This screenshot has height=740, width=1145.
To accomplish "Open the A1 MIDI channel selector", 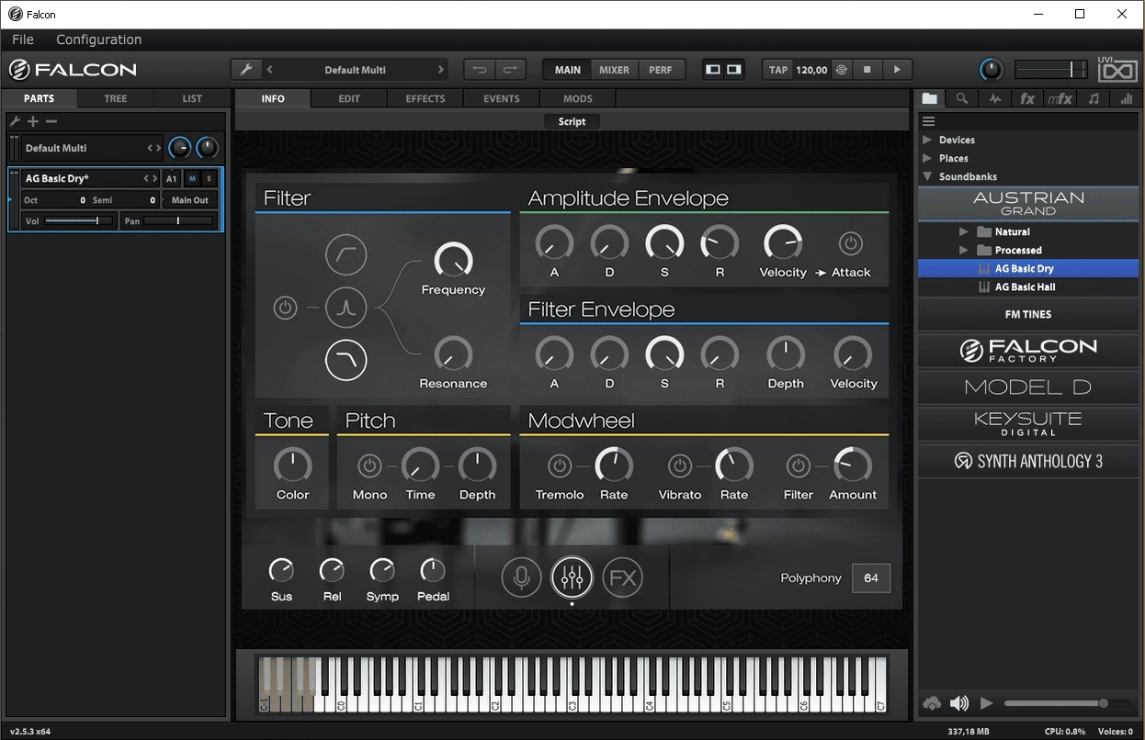I will 172,179.
